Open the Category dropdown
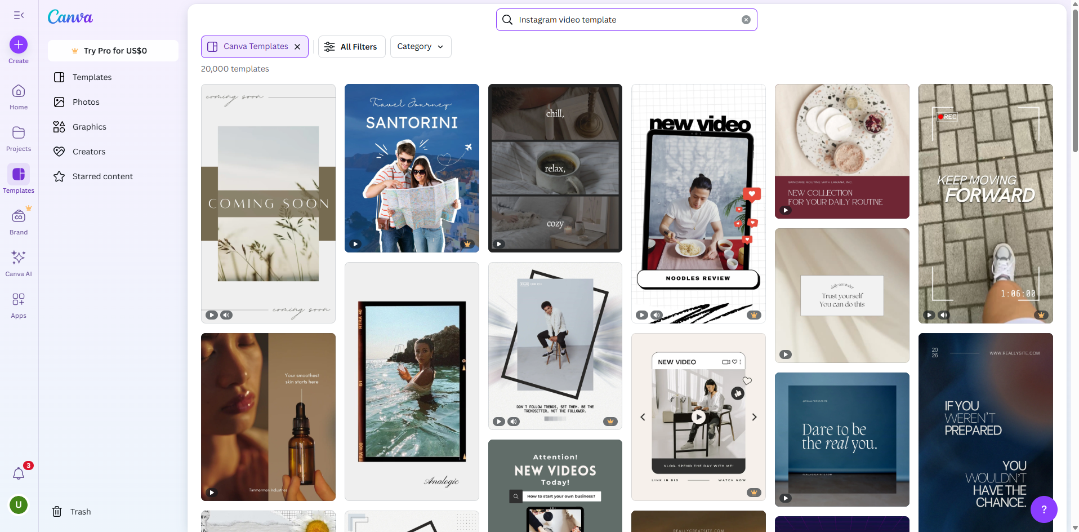 pos(420,46)
